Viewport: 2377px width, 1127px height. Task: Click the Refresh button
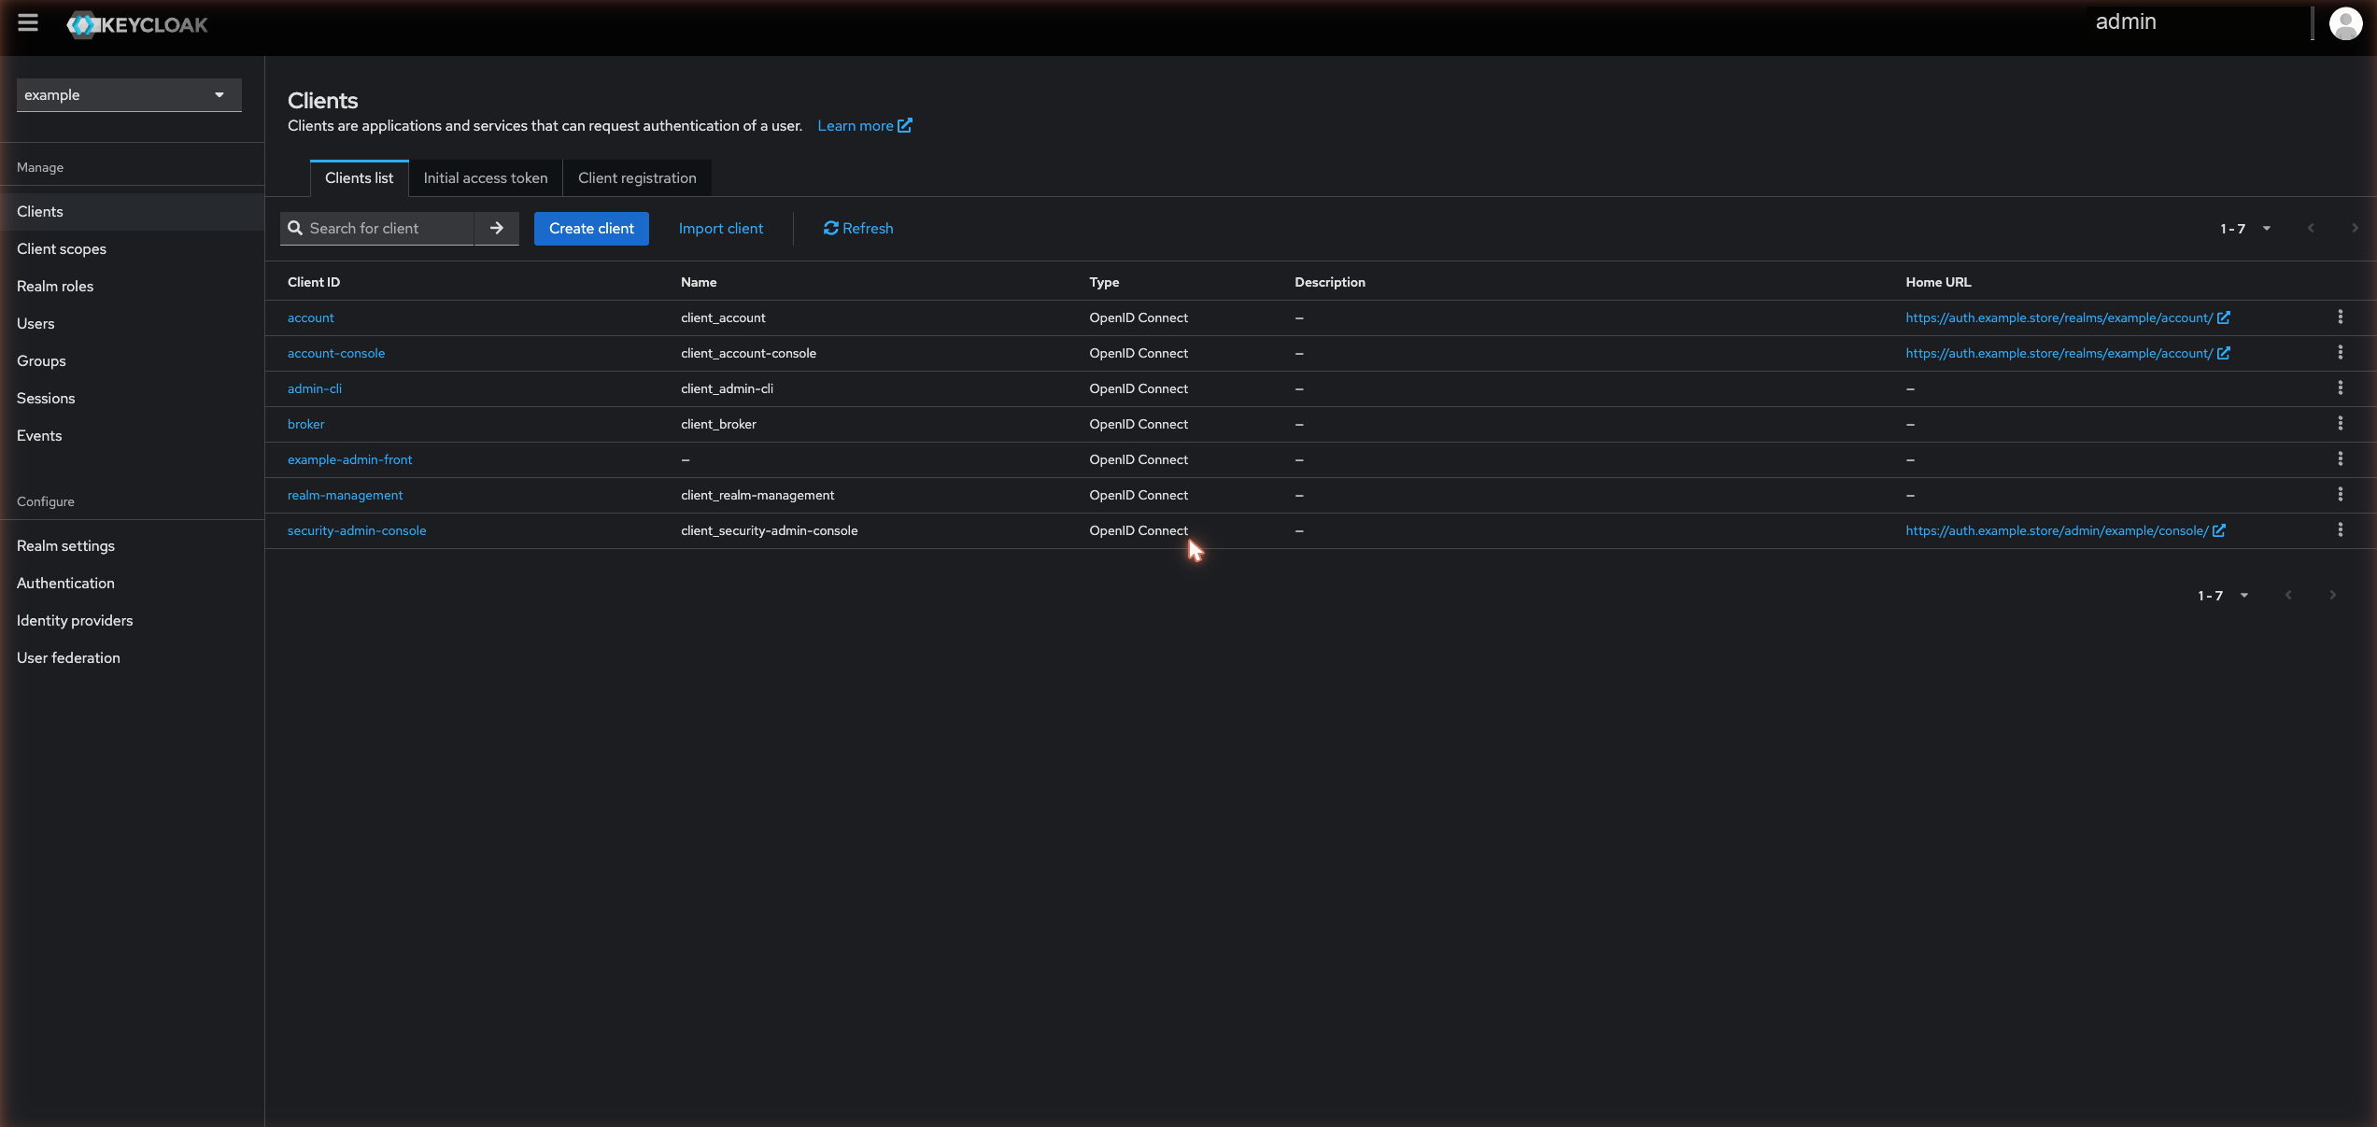[x=858, y=229]
